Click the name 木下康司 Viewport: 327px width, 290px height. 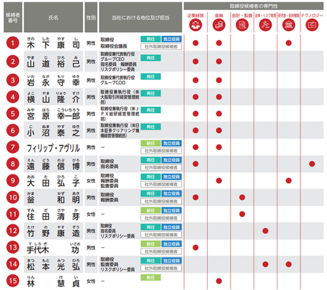point(53,45)
